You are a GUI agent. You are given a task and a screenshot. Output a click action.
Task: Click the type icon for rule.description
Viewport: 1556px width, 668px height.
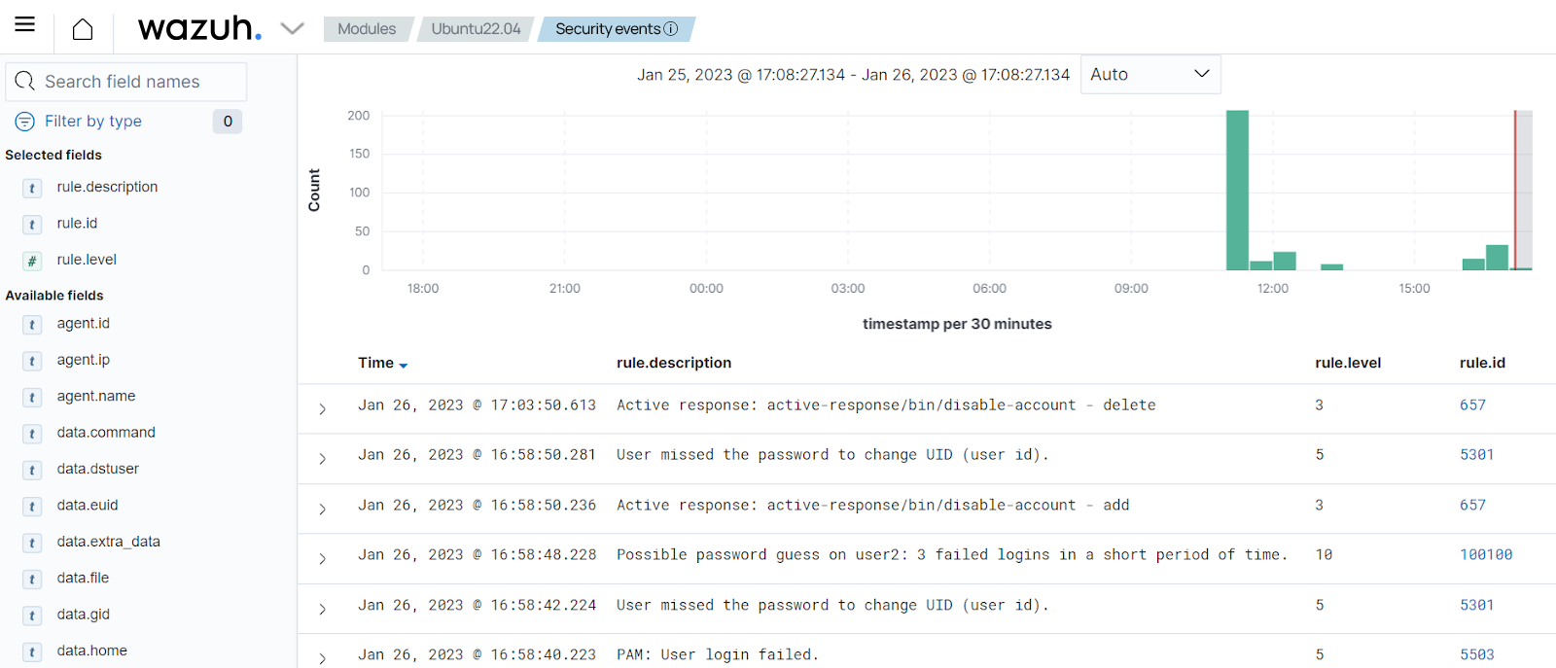pos(32,189)
